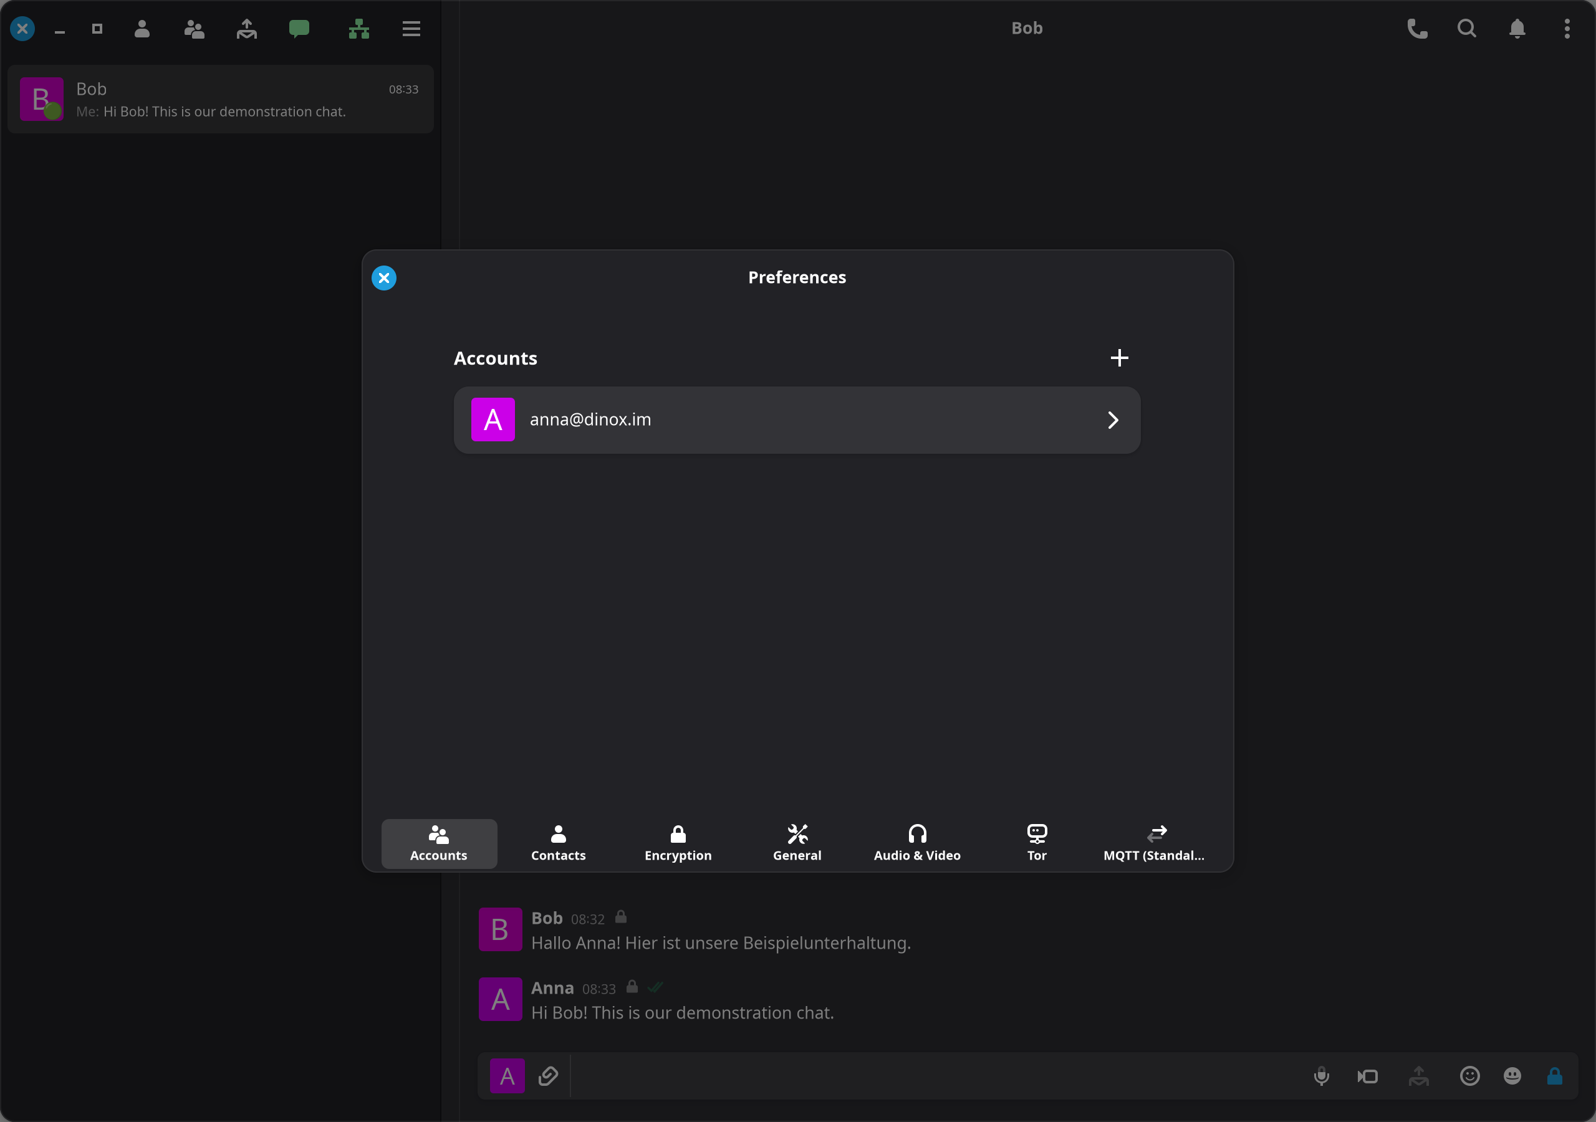Toggle notifications with the bell icon
Image resolution: width=1596 pixels, height=1122 pixels.
1517,29
